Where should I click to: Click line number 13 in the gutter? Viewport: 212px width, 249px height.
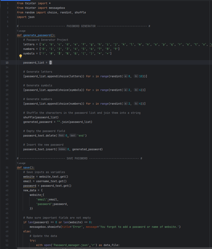[x=7, y=63]
